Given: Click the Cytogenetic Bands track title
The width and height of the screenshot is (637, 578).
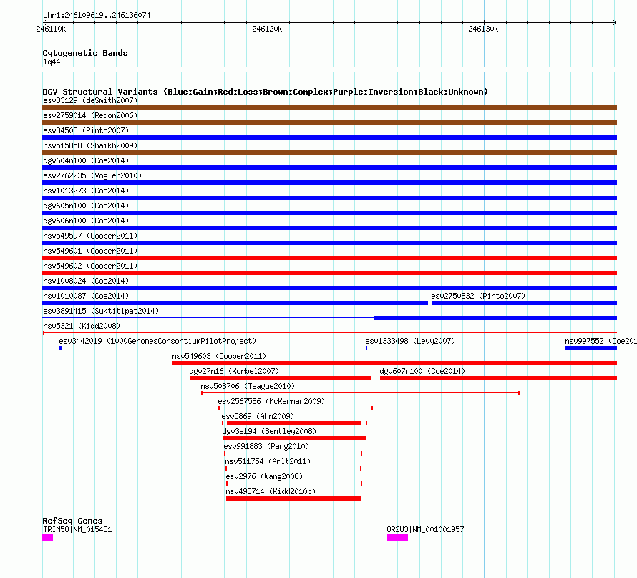Looking at the screenshot, I should pyautogui.click(x=85, y=53).
